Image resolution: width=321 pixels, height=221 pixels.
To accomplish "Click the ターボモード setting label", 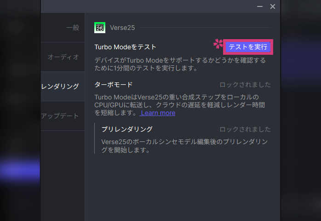I will click(114, 85).
